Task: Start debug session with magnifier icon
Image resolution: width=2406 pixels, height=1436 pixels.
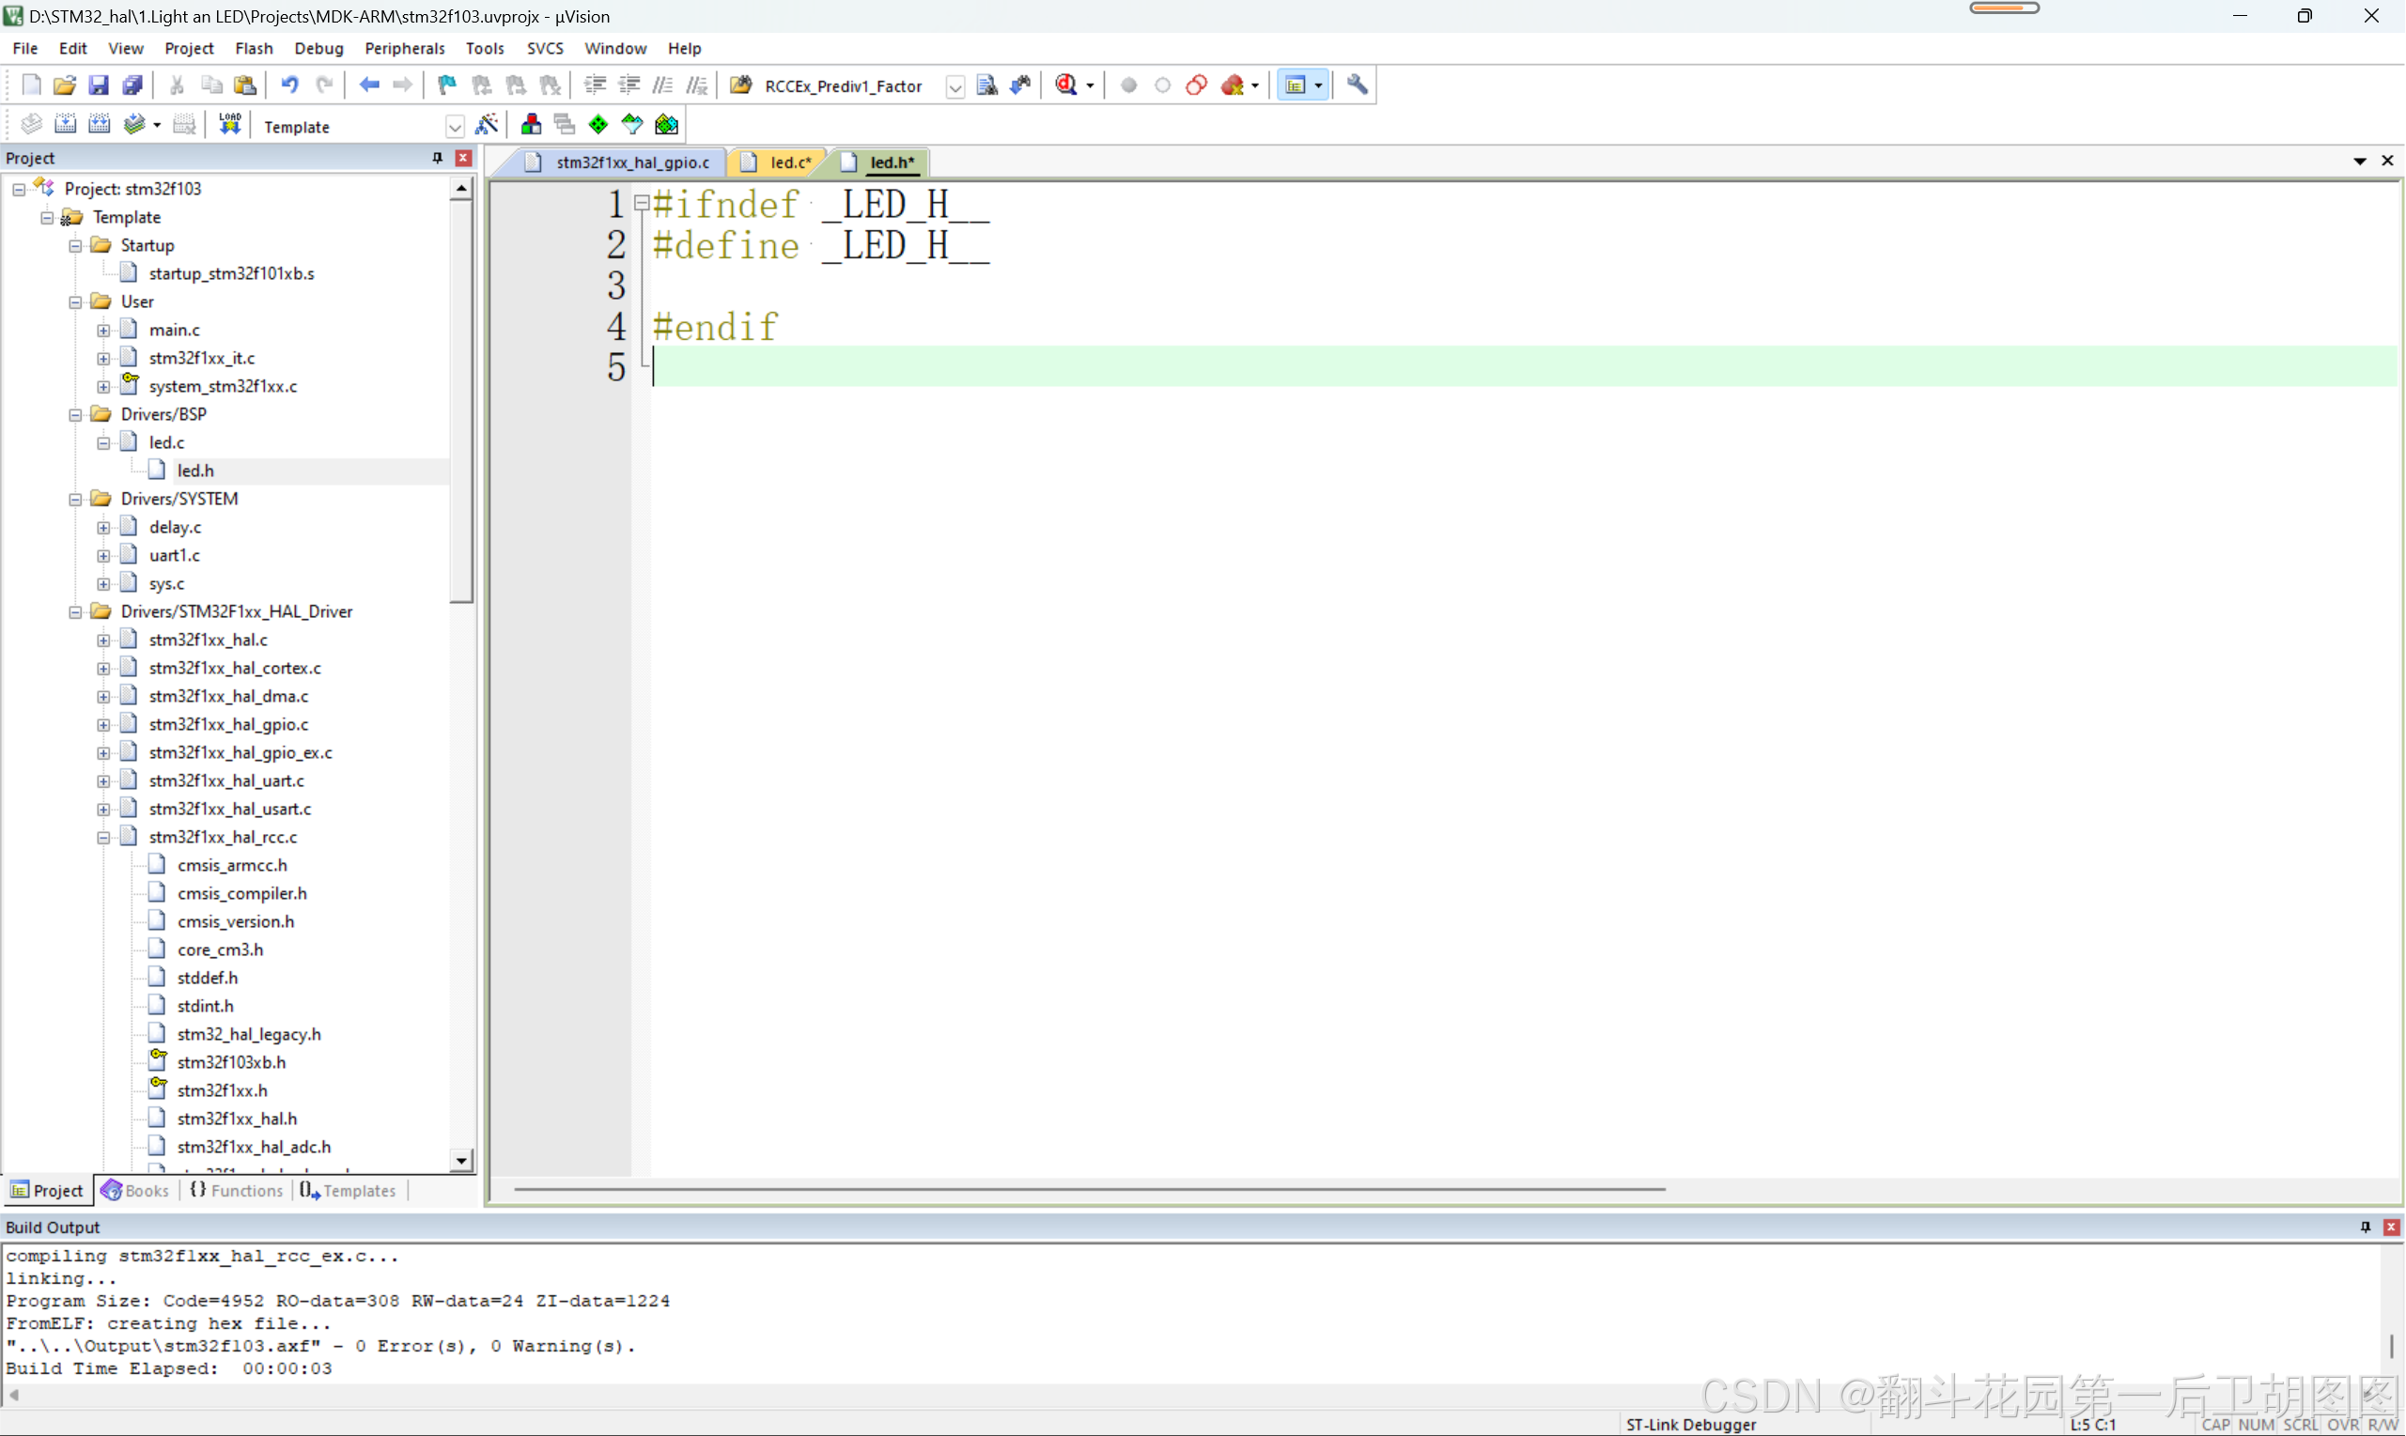Action: click(1065, 85)
